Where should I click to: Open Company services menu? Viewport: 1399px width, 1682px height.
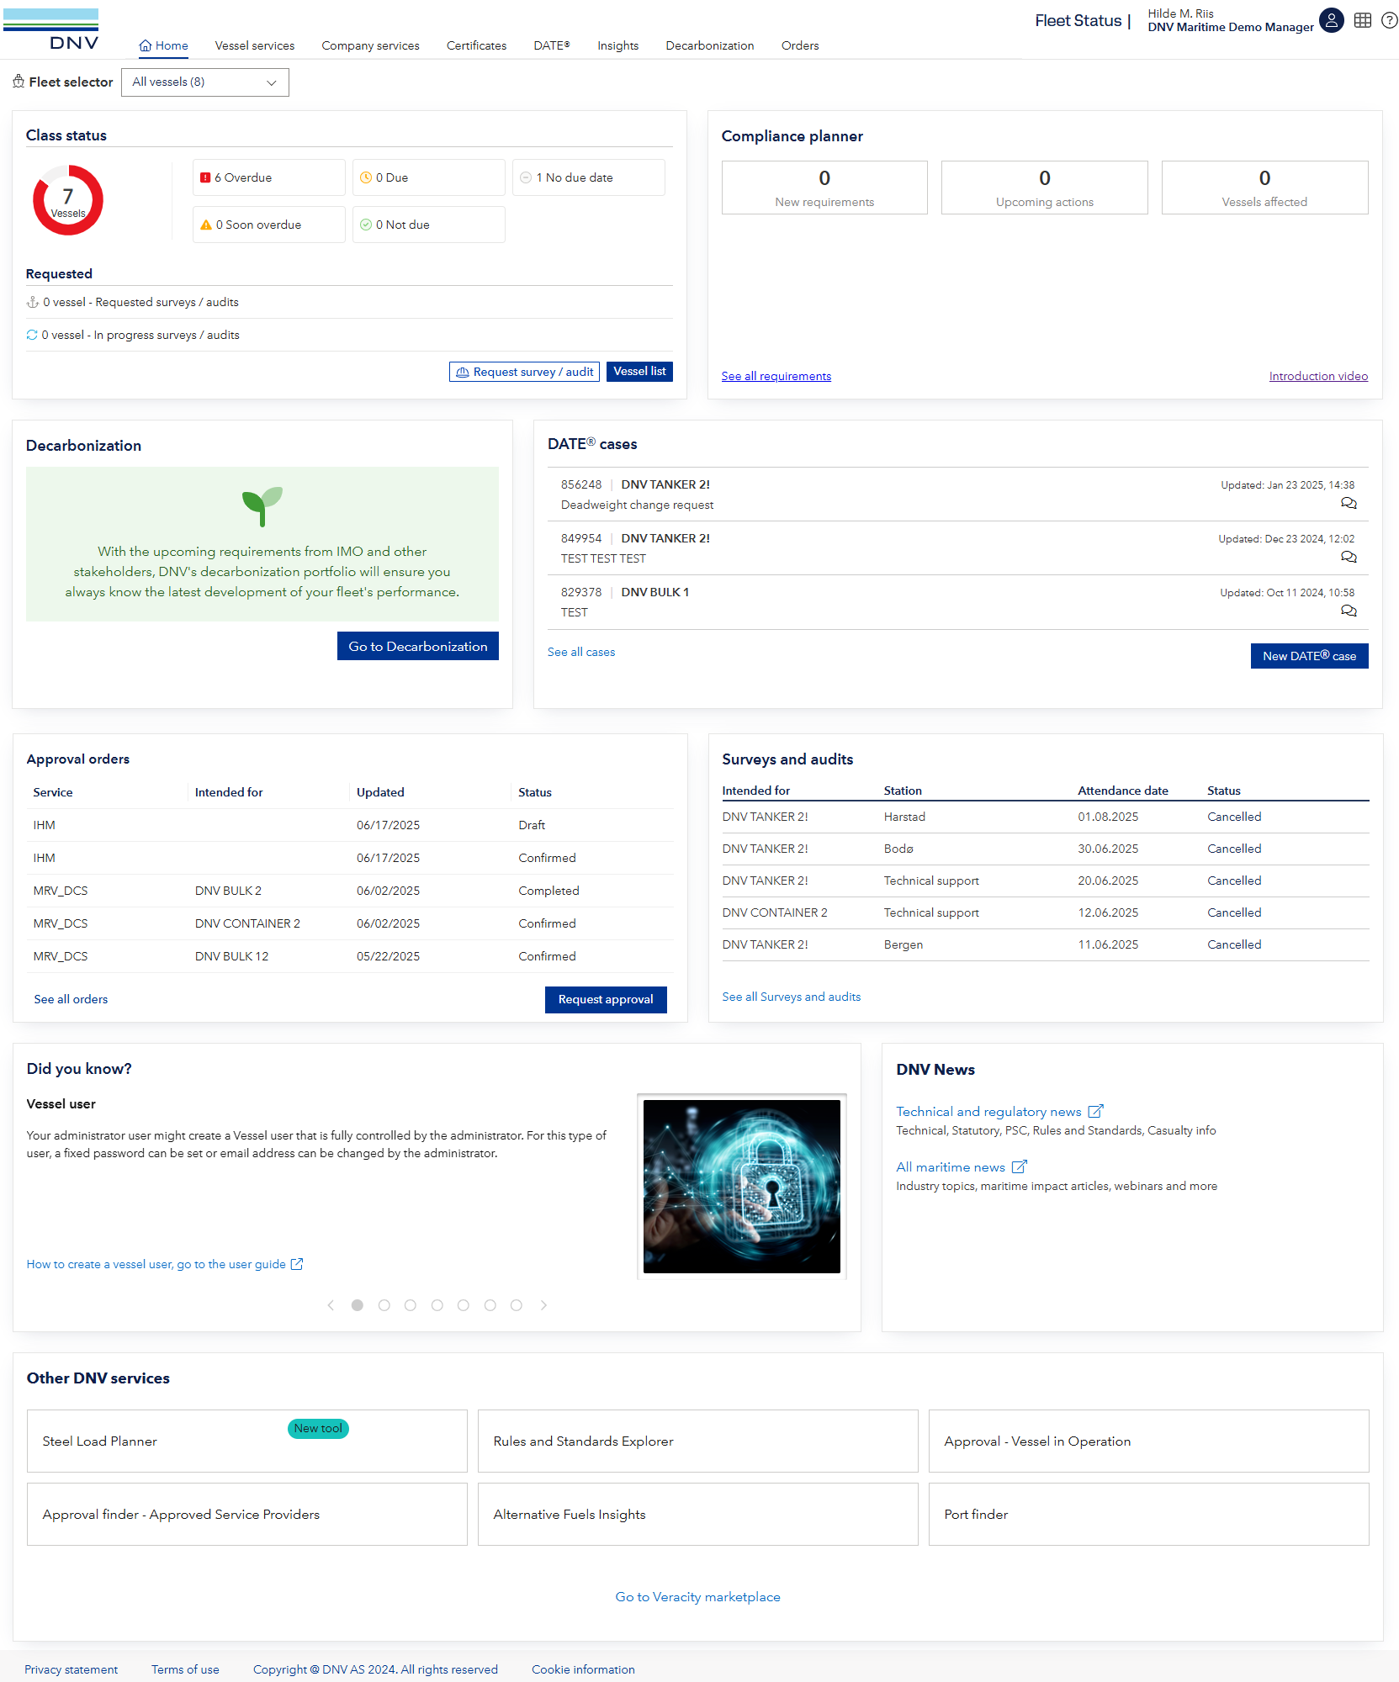pos(370,45)
